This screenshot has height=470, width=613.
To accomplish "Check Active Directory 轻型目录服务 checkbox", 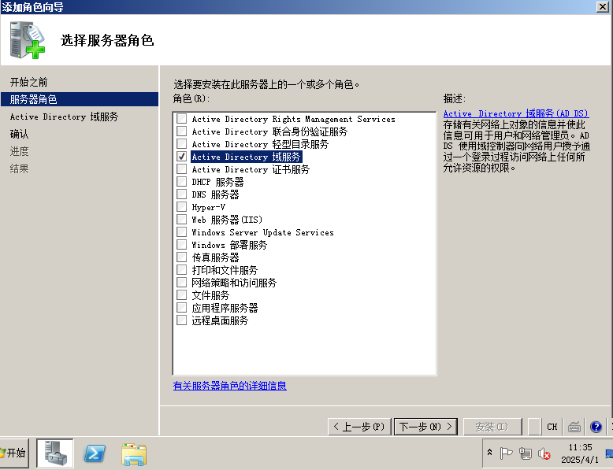I will (181, 144).
